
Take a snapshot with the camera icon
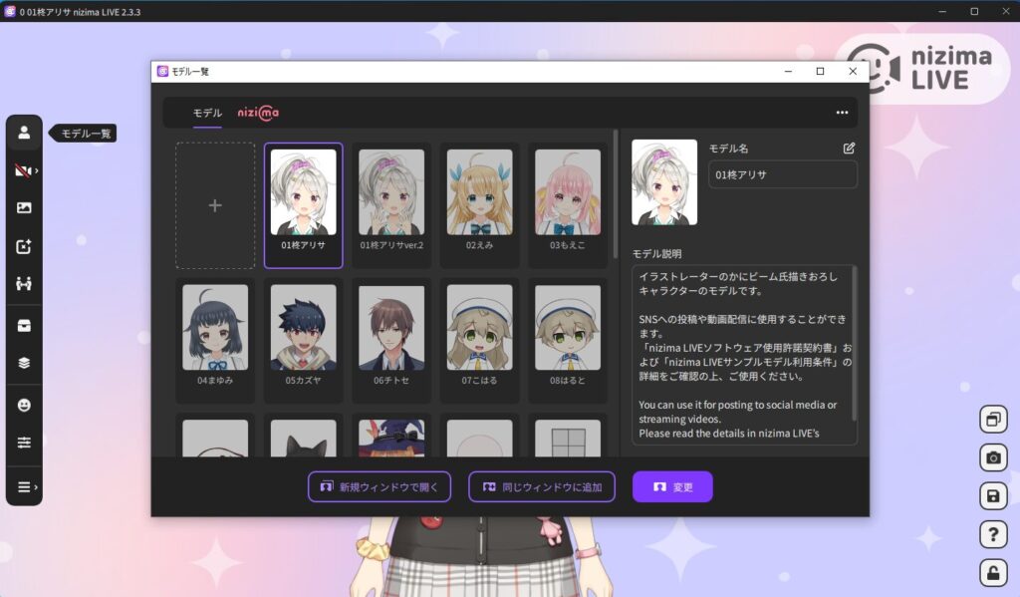pos(993,457)
